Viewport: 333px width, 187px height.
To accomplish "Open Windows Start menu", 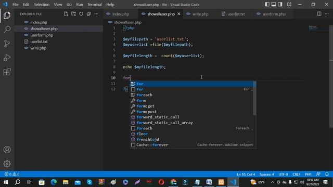I will coord(6,182).
